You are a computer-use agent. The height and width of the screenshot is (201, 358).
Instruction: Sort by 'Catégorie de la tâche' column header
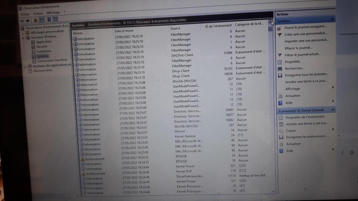click(249, 24)
